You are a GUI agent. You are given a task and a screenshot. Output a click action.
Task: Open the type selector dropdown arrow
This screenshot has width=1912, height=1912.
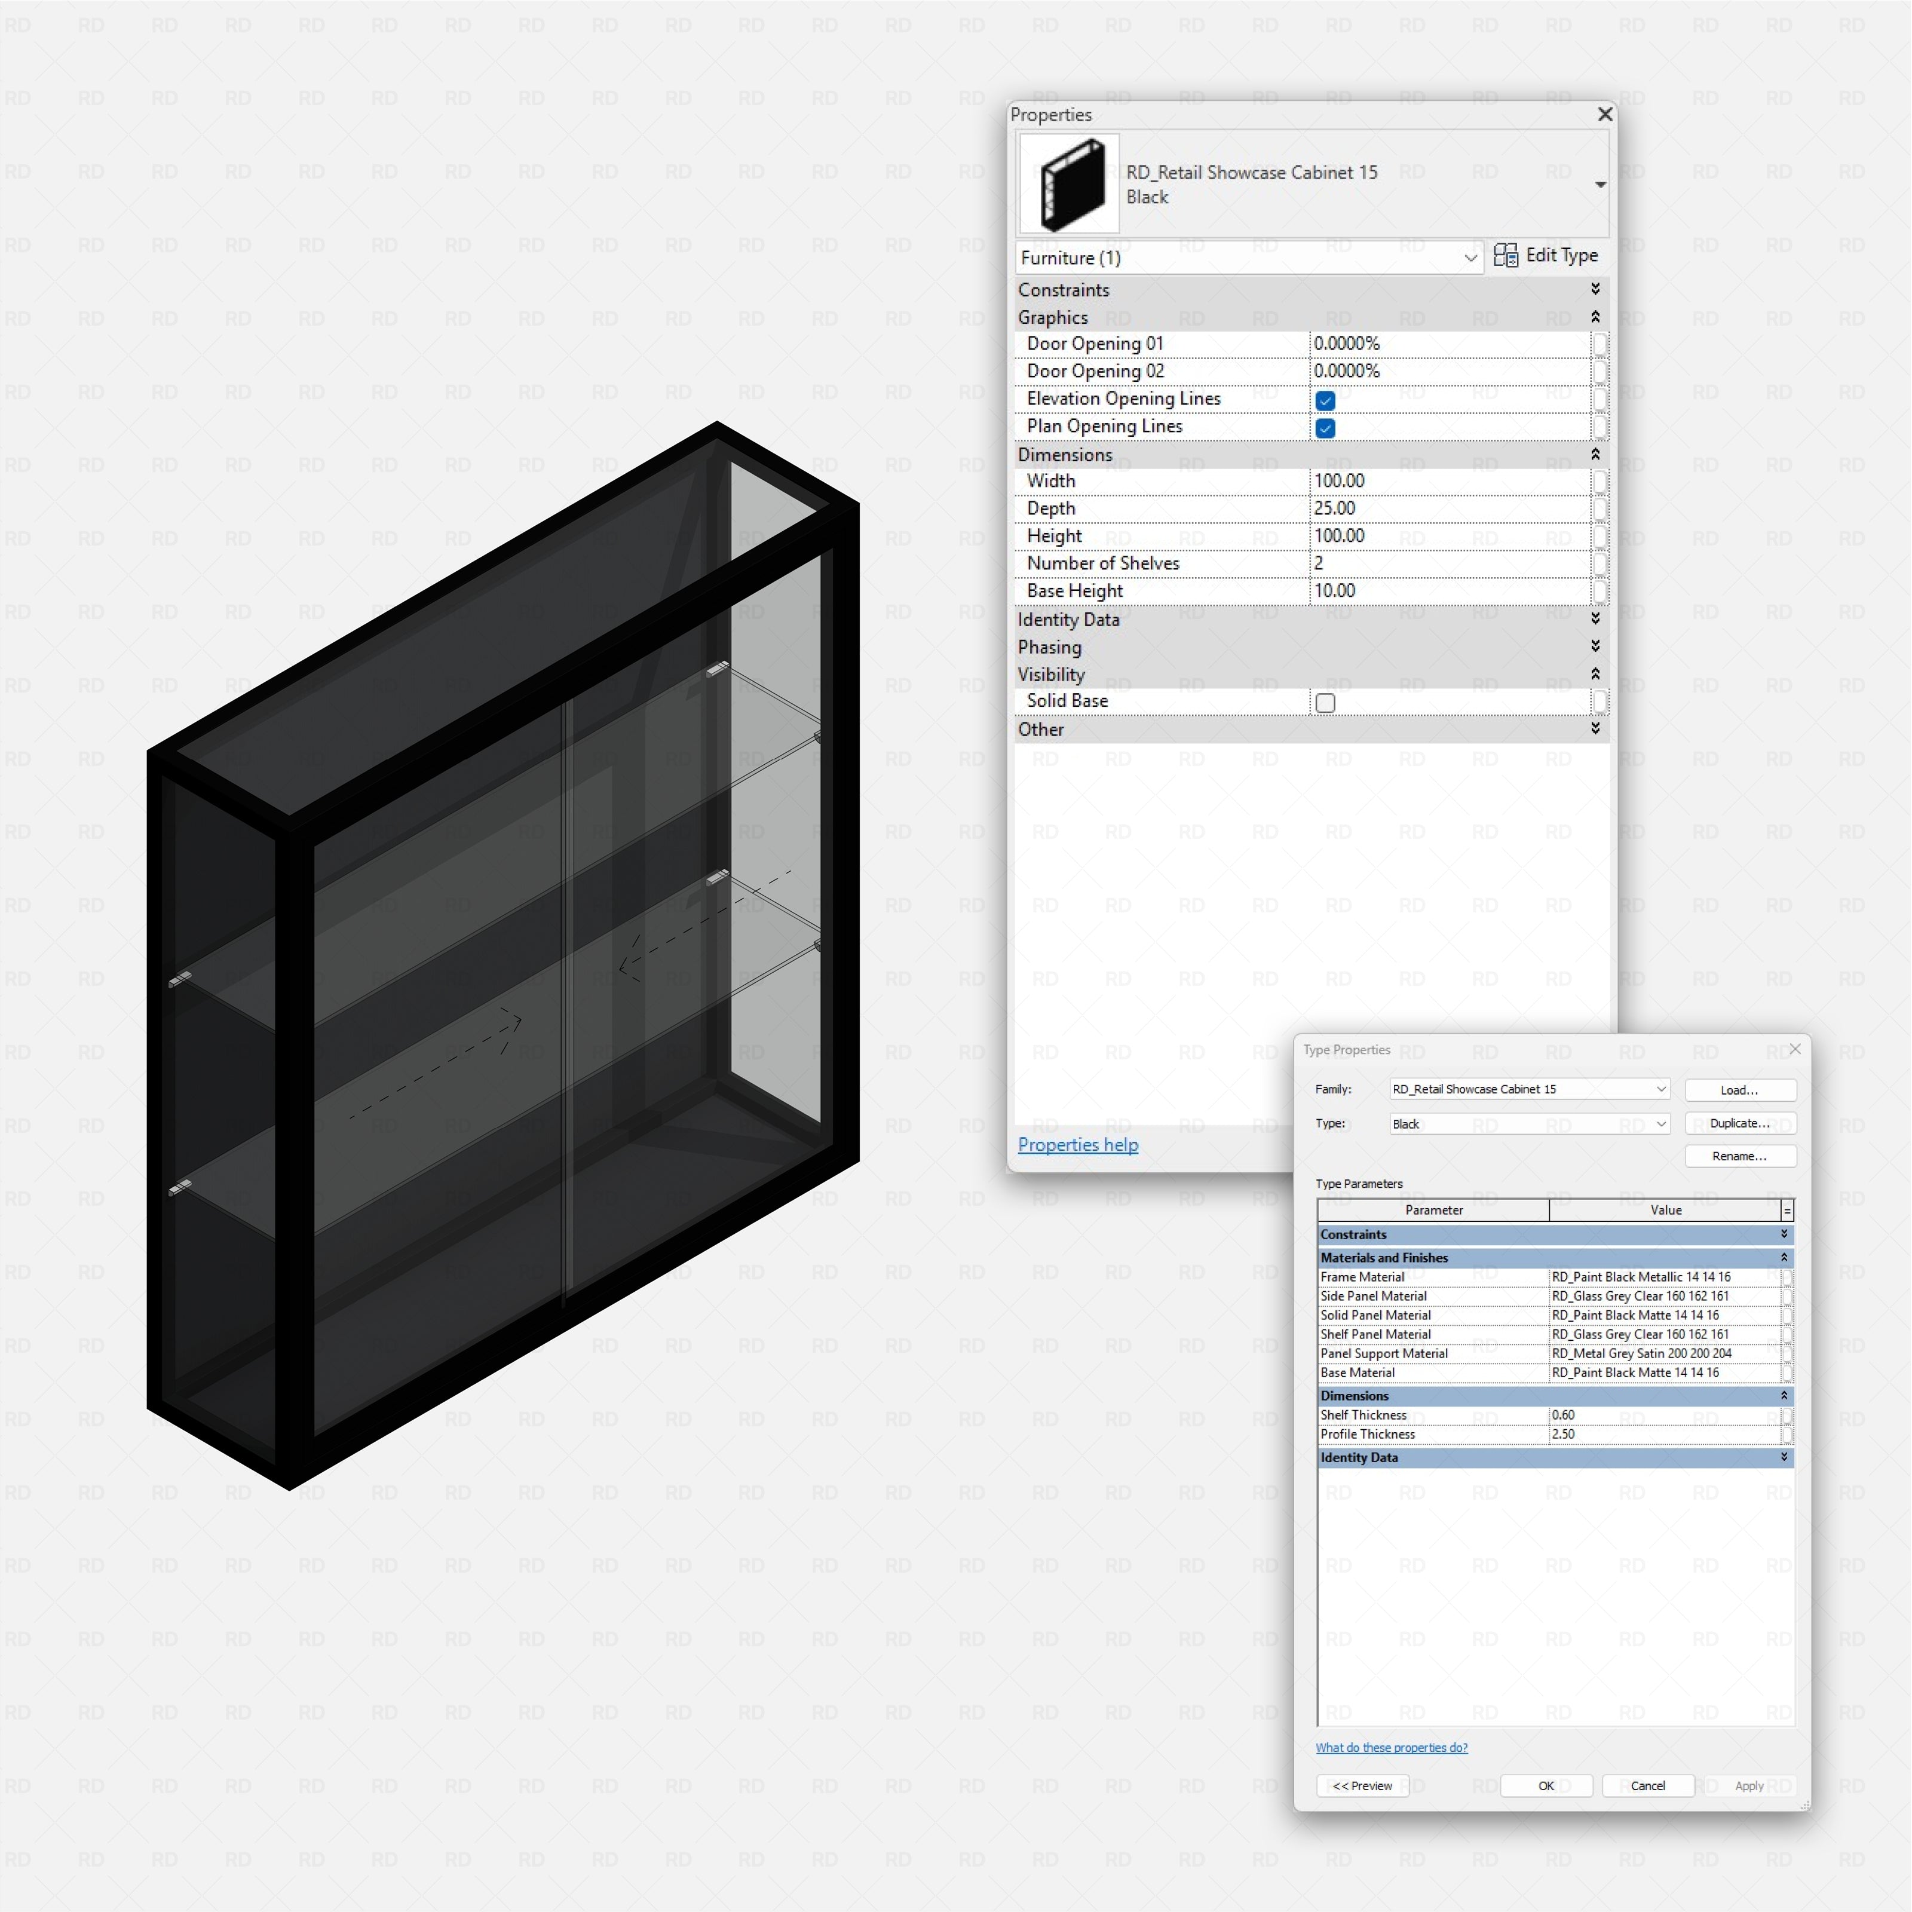click(x=1600, y=185)
